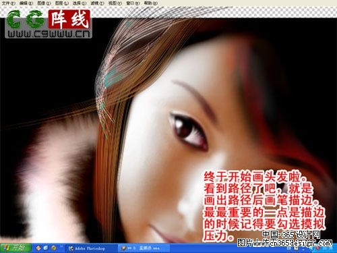The height and width of the screenshot is (253, 337).
Task: Open the 窗口 (Window) menu
Action: point(133,3)
